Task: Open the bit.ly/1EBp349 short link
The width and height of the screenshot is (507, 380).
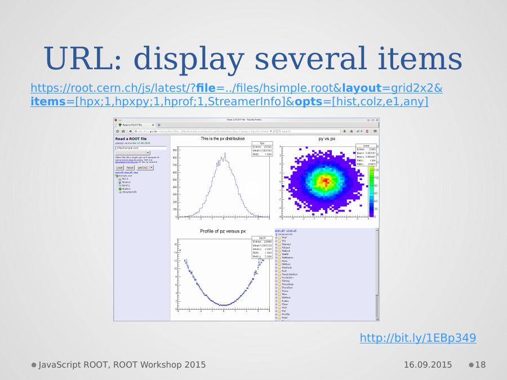Action: [x=418, y=338]
